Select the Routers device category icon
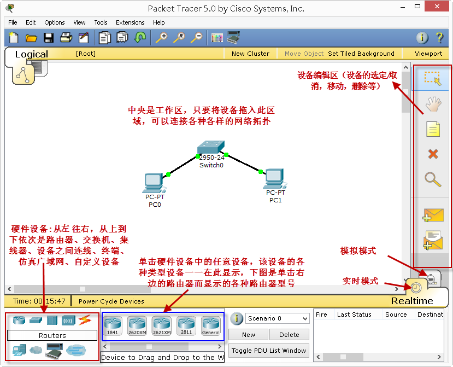The image size is (453, 367). point(19,320)
